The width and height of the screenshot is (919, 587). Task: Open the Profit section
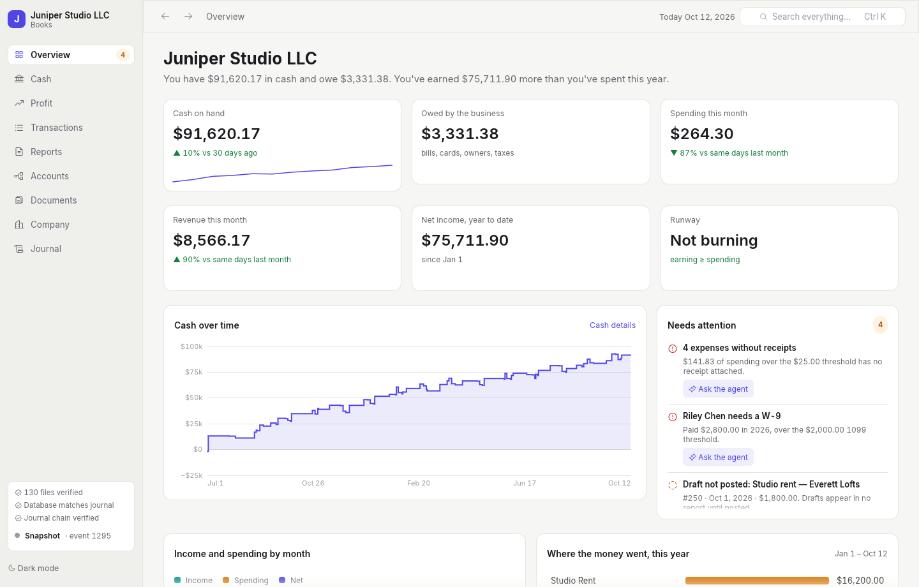coord(71,103)
